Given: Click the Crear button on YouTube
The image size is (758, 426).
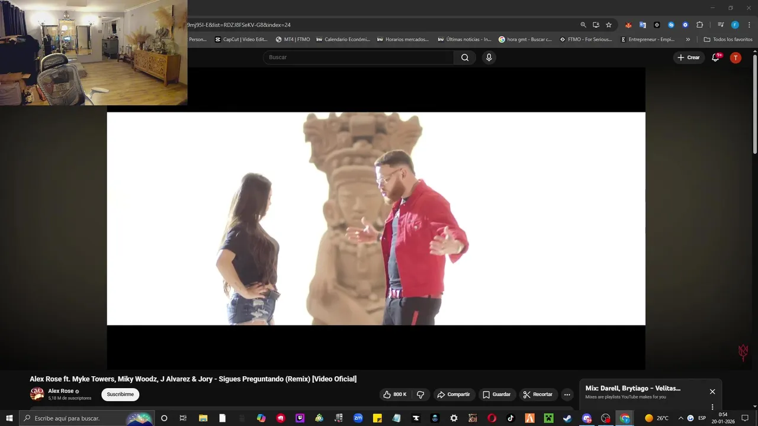Looking at the screenshot, I should (x=688, y=57).
